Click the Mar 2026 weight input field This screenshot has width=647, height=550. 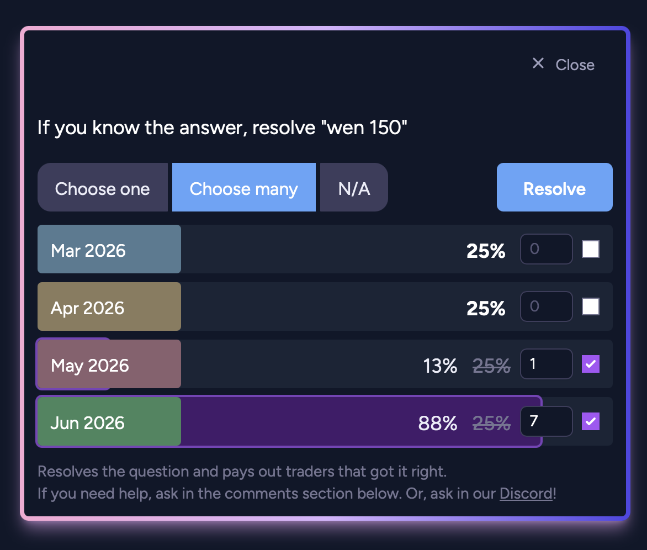[x=547, y=249]
